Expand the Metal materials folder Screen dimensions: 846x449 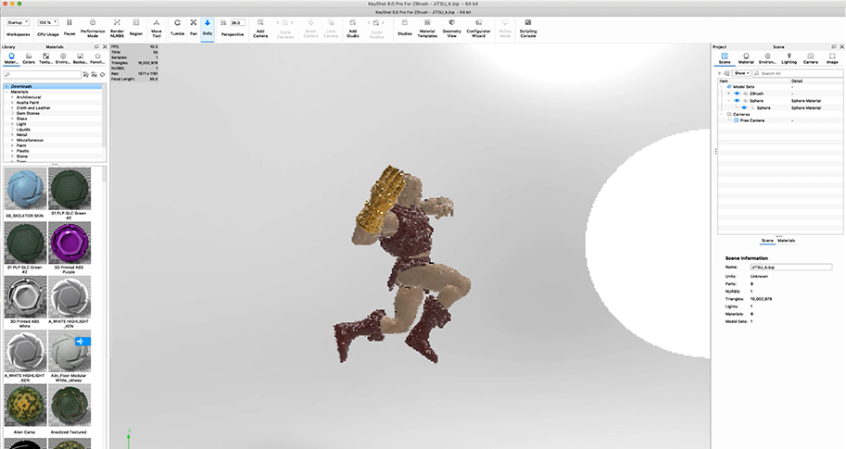(x=12, y=135)
